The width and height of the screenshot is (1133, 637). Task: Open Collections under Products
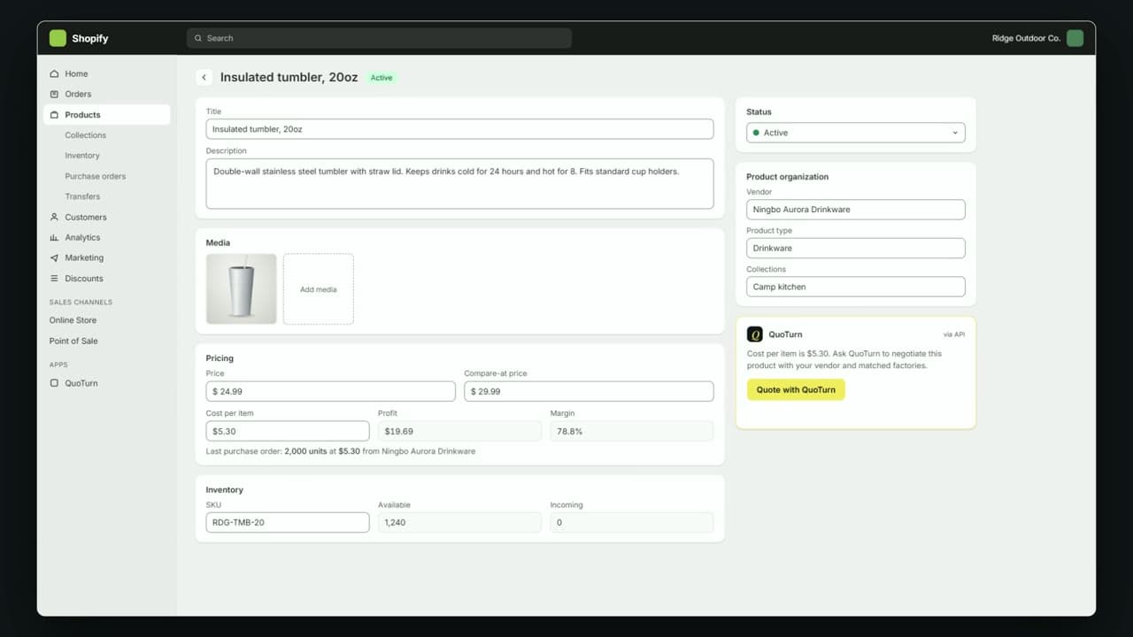click(x=85, y=135)
